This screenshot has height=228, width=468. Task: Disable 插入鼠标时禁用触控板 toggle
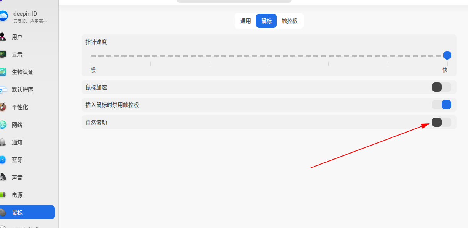coord(441,105)
